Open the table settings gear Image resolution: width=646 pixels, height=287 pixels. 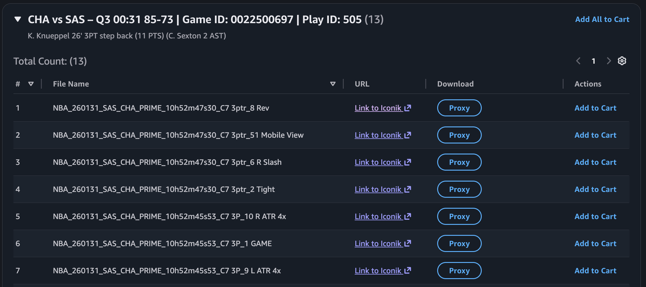[622, 61]
